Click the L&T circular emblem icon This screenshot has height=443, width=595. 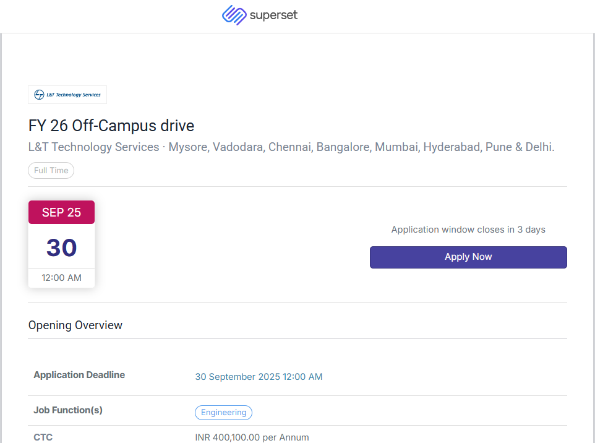click(x=40, y=95)
